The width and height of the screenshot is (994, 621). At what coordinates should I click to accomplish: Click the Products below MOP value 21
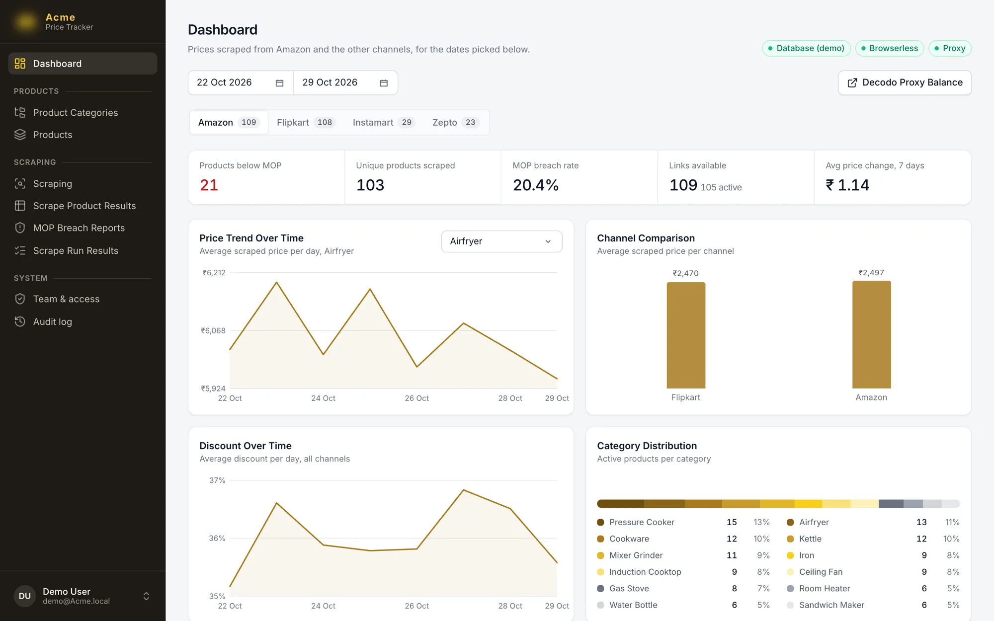click(x=209, y=185)
